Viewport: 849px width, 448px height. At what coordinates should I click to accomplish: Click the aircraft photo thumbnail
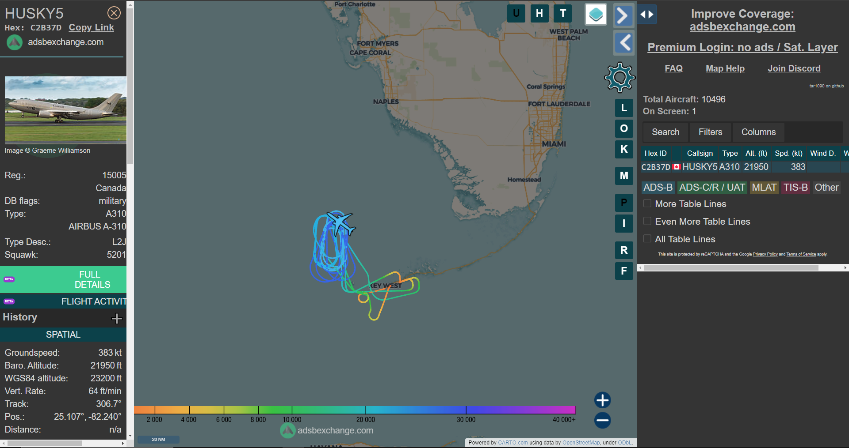tap(65, 109)
